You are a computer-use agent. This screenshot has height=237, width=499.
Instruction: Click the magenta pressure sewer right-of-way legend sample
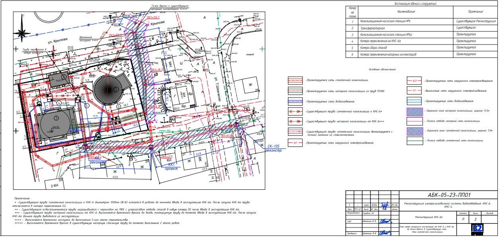[x=414, y=121]
